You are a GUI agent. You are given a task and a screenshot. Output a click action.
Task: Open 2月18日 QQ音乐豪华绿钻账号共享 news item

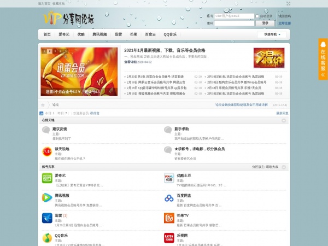[x=156, y=88]
